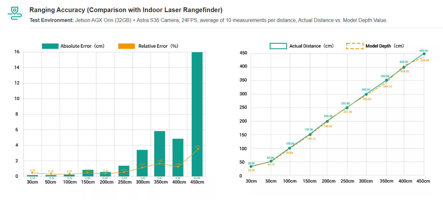Click the 450cm label on the bar chart axis
The width and height of the screenshot is (443, 203).
(197, 182)
